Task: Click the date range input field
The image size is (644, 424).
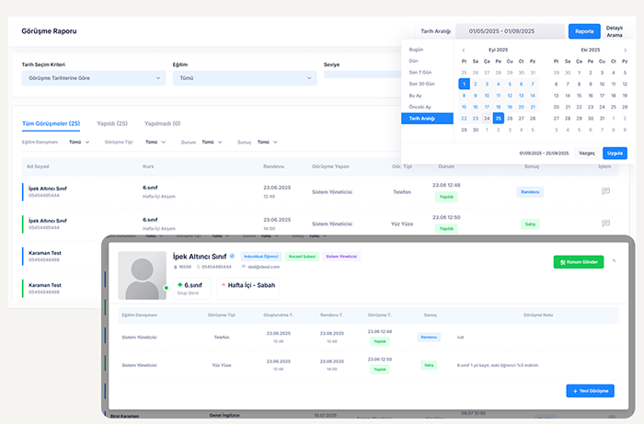Action: (509, 30)
